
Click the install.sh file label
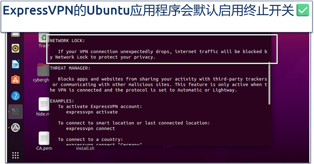click(x=85, y=148)
